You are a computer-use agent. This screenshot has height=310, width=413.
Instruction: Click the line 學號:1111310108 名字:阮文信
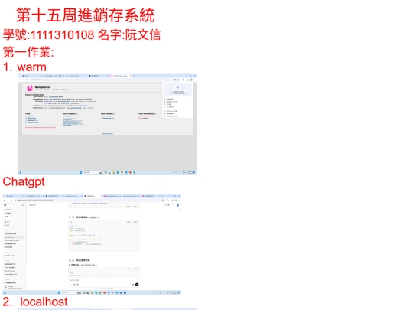(82, 34)
